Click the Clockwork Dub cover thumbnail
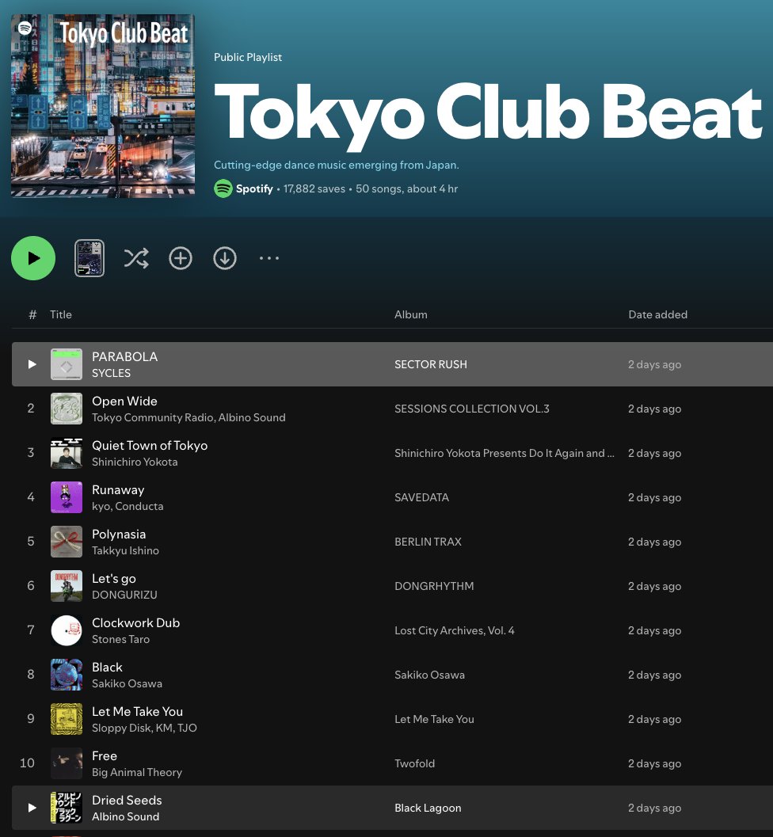773x837 pixels. [67, 630]
